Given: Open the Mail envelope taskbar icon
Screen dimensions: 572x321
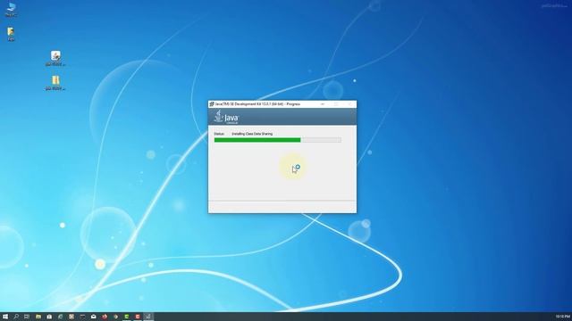Looking at the screenshot, I should tap(93, 317).
